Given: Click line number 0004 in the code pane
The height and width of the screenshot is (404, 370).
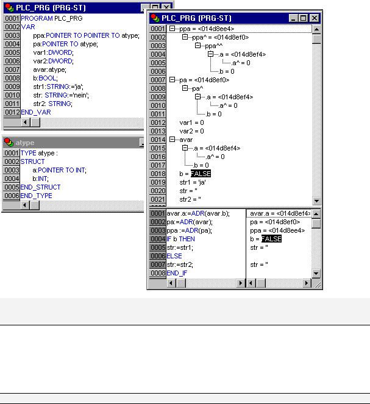Looking at the screenshot, I should coord(157,239).
